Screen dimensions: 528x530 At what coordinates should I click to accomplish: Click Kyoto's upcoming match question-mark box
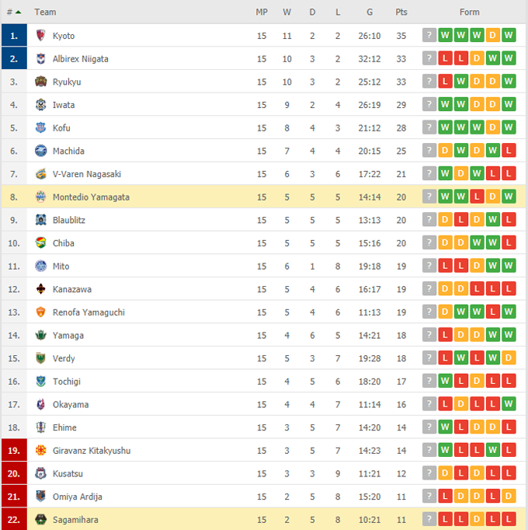(x=429, y=36)
